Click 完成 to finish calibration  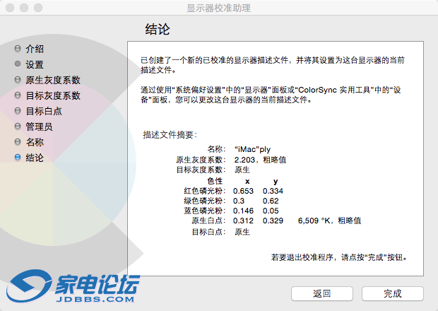tap(392, 293)
